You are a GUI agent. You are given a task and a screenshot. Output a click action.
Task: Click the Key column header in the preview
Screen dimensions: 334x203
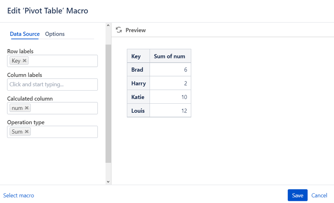click(x=136, y=56)
